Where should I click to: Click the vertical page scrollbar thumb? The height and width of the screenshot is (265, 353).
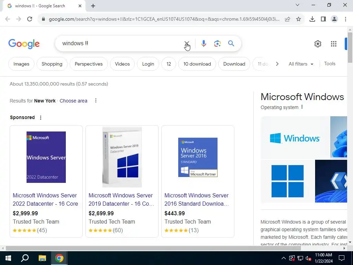coord(350,48)
